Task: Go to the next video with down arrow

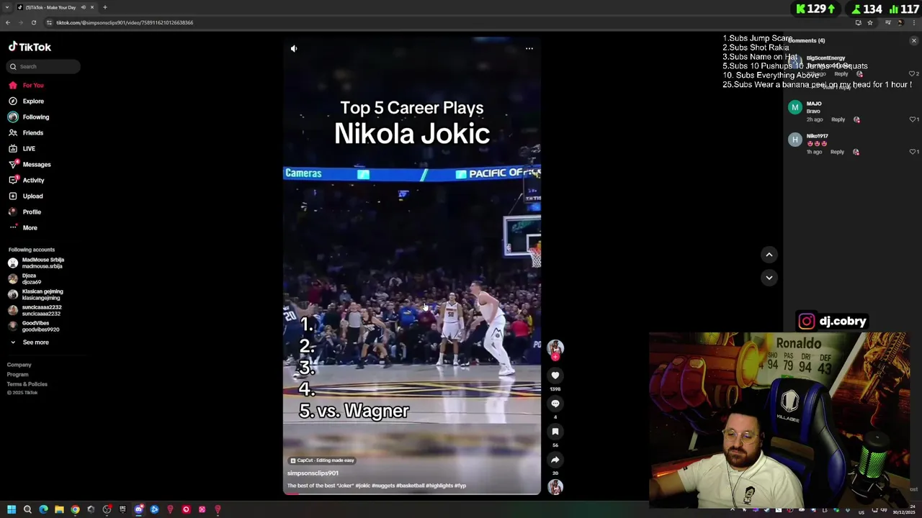Action: coord(769,278)
